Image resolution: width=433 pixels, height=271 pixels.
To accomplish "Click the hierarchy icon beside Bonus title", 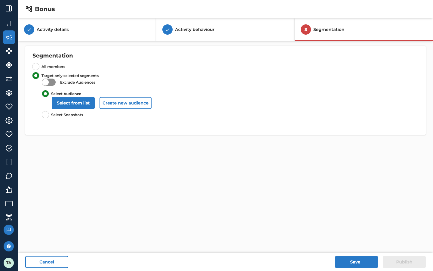I will (x=29, y=9).
